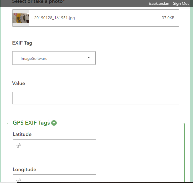This screenshot has width=193, height=183.
Task: Click the numeric icon in Longitude field
Action: 18,181
